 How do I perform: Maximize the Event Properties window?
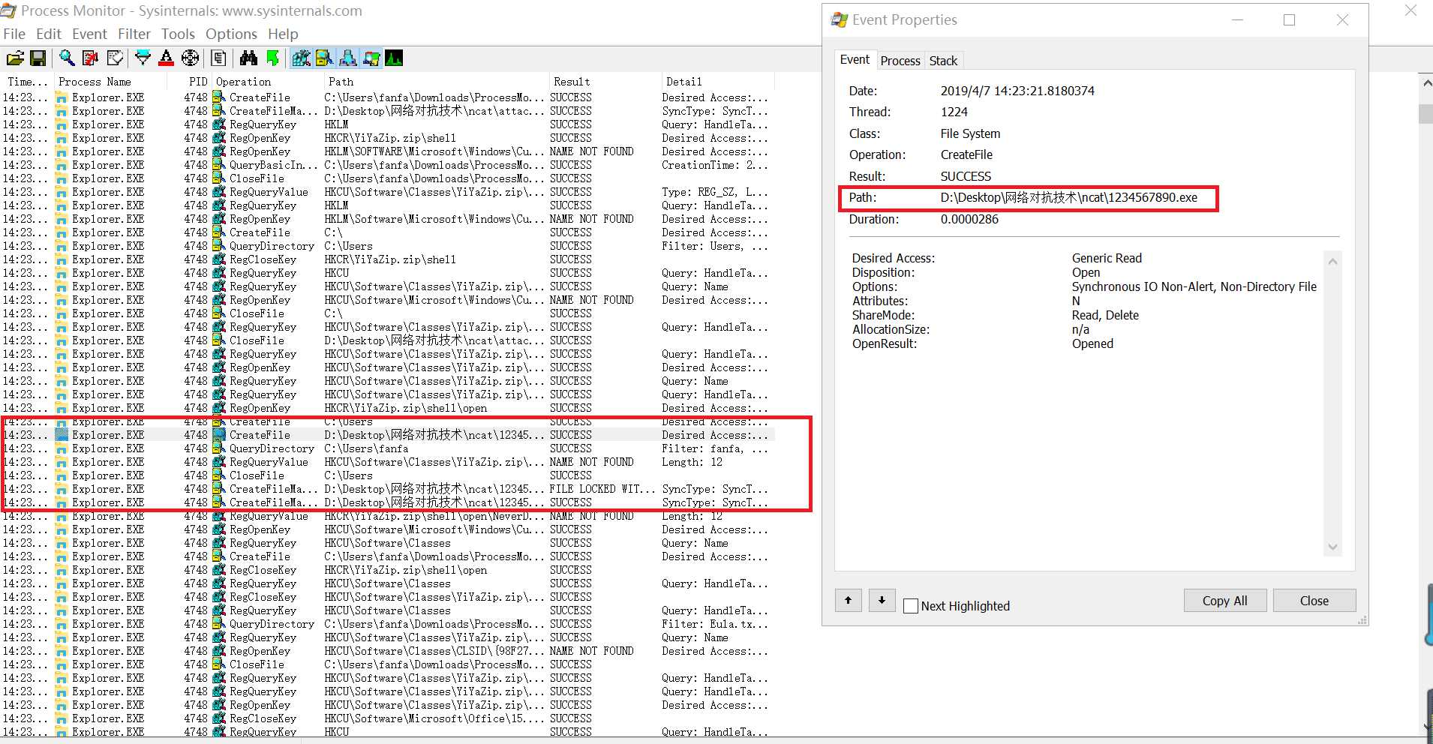pos(1289,20)
